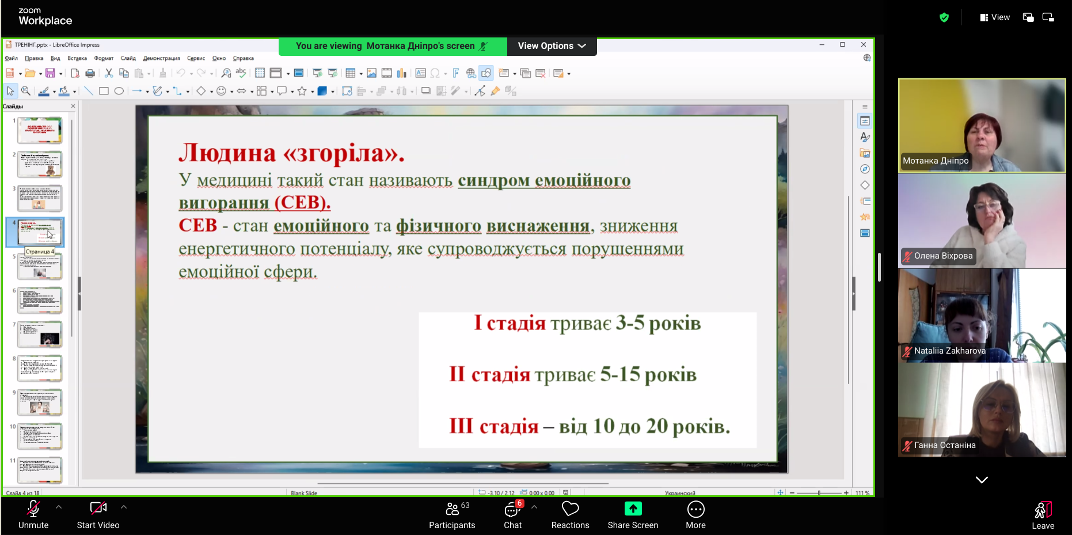Click the Zoom View layout button
Image resolution: width=1072 pixels, height=535 pixels.
click(x=995, y=17)
